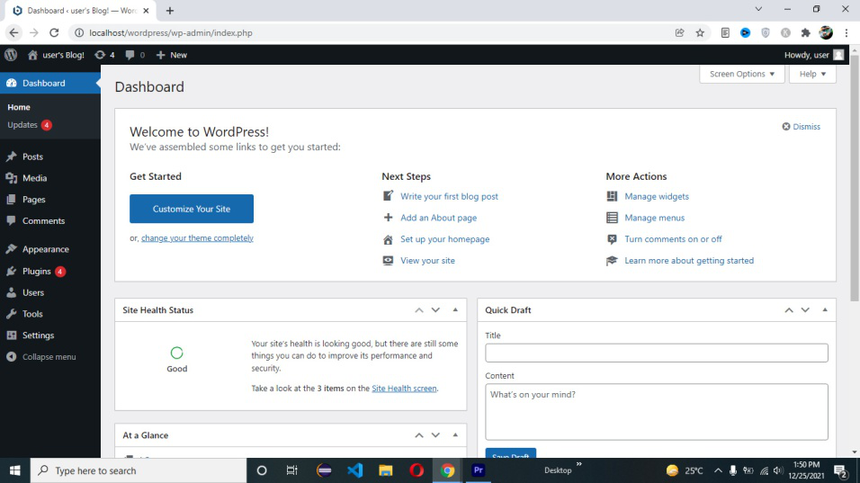Expand Screen Options dropdown
Image resolution: width=860 pixels, height=483 pixels.
pos(742,74)
